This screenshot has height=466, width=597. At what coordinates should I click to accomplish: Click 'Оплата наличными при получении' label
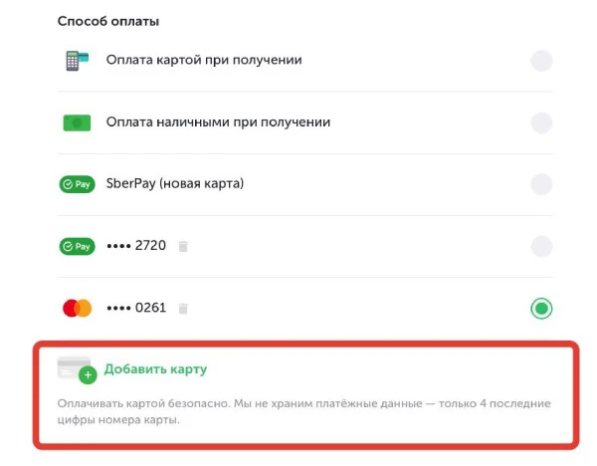(218, 122)
